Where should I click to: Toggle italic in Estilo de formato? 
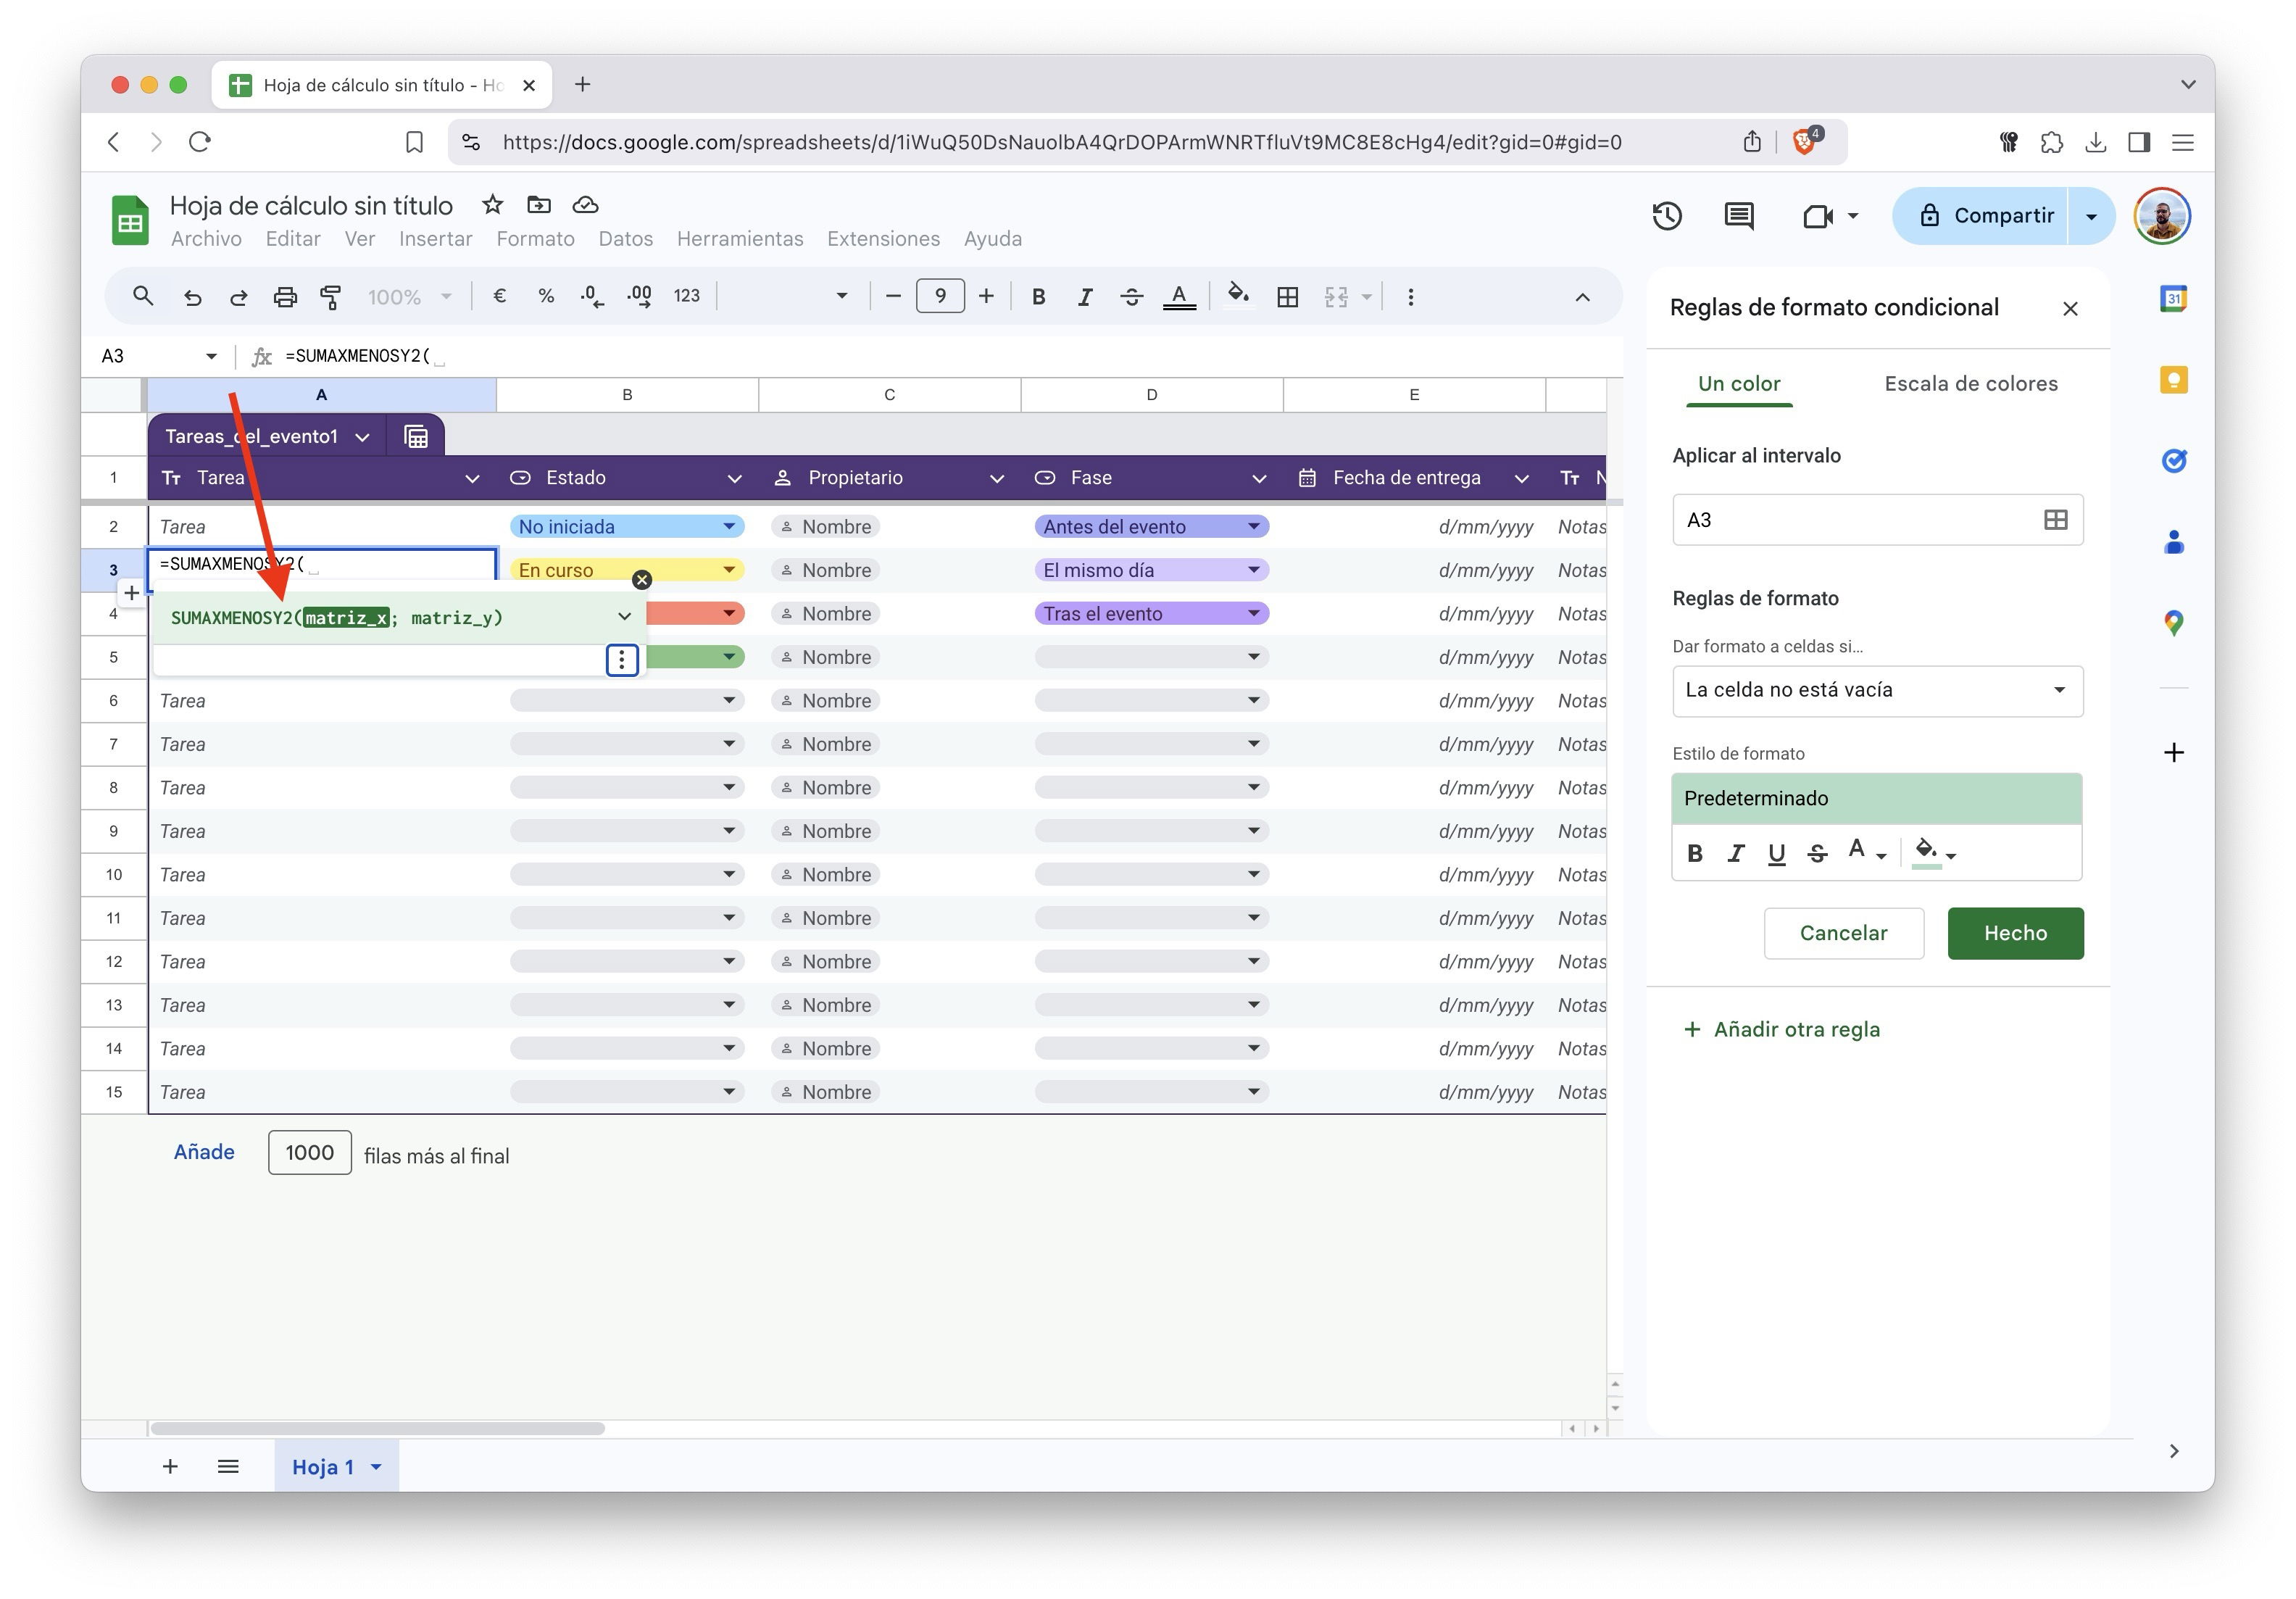point(1735,853)
